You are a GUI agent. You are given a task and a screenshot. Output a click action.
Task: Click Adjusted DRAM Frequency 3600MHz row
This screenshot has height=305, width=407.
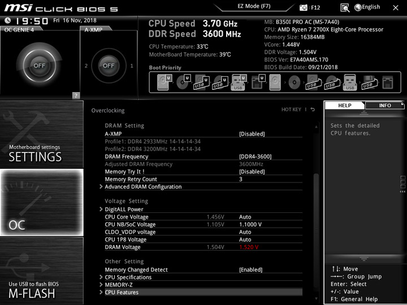click(x=203, y=164)
